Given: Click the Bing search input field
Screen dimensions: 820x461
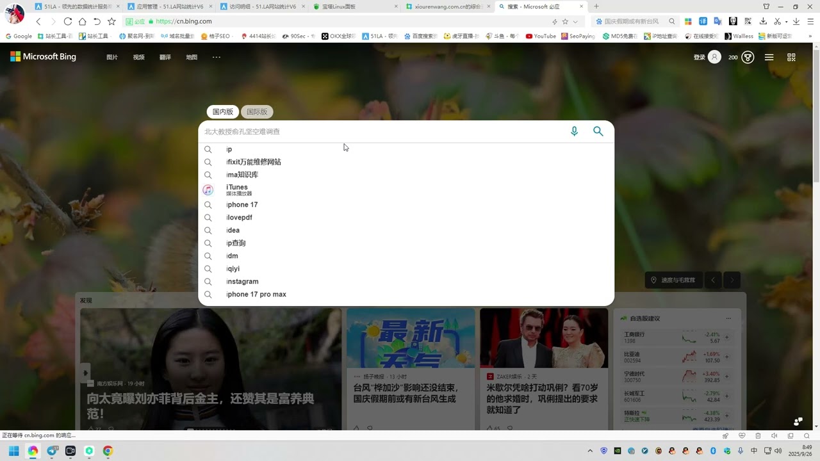Looking at the screenshot, I should pyautogui.click(x=384, y=131).
